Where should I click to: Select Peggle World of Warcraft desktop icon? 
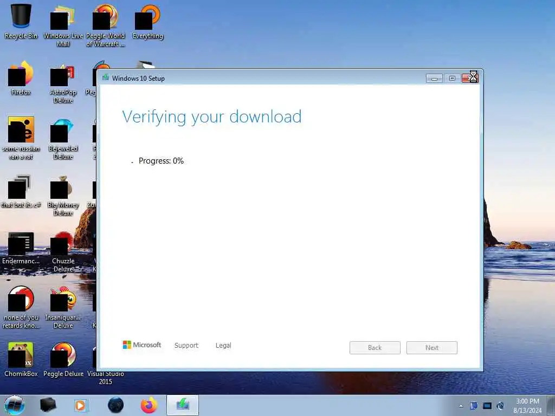point(106,25)
